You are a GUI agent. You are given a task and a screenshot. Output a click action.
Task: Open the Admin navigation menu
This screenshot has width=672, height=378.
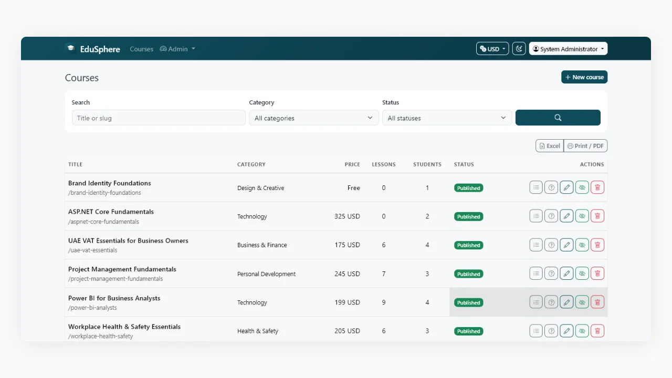tap(177, 49)
